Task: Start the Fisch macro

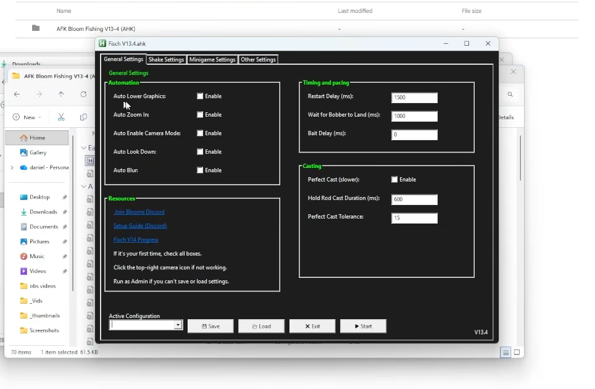Action: tap(363, 327)
